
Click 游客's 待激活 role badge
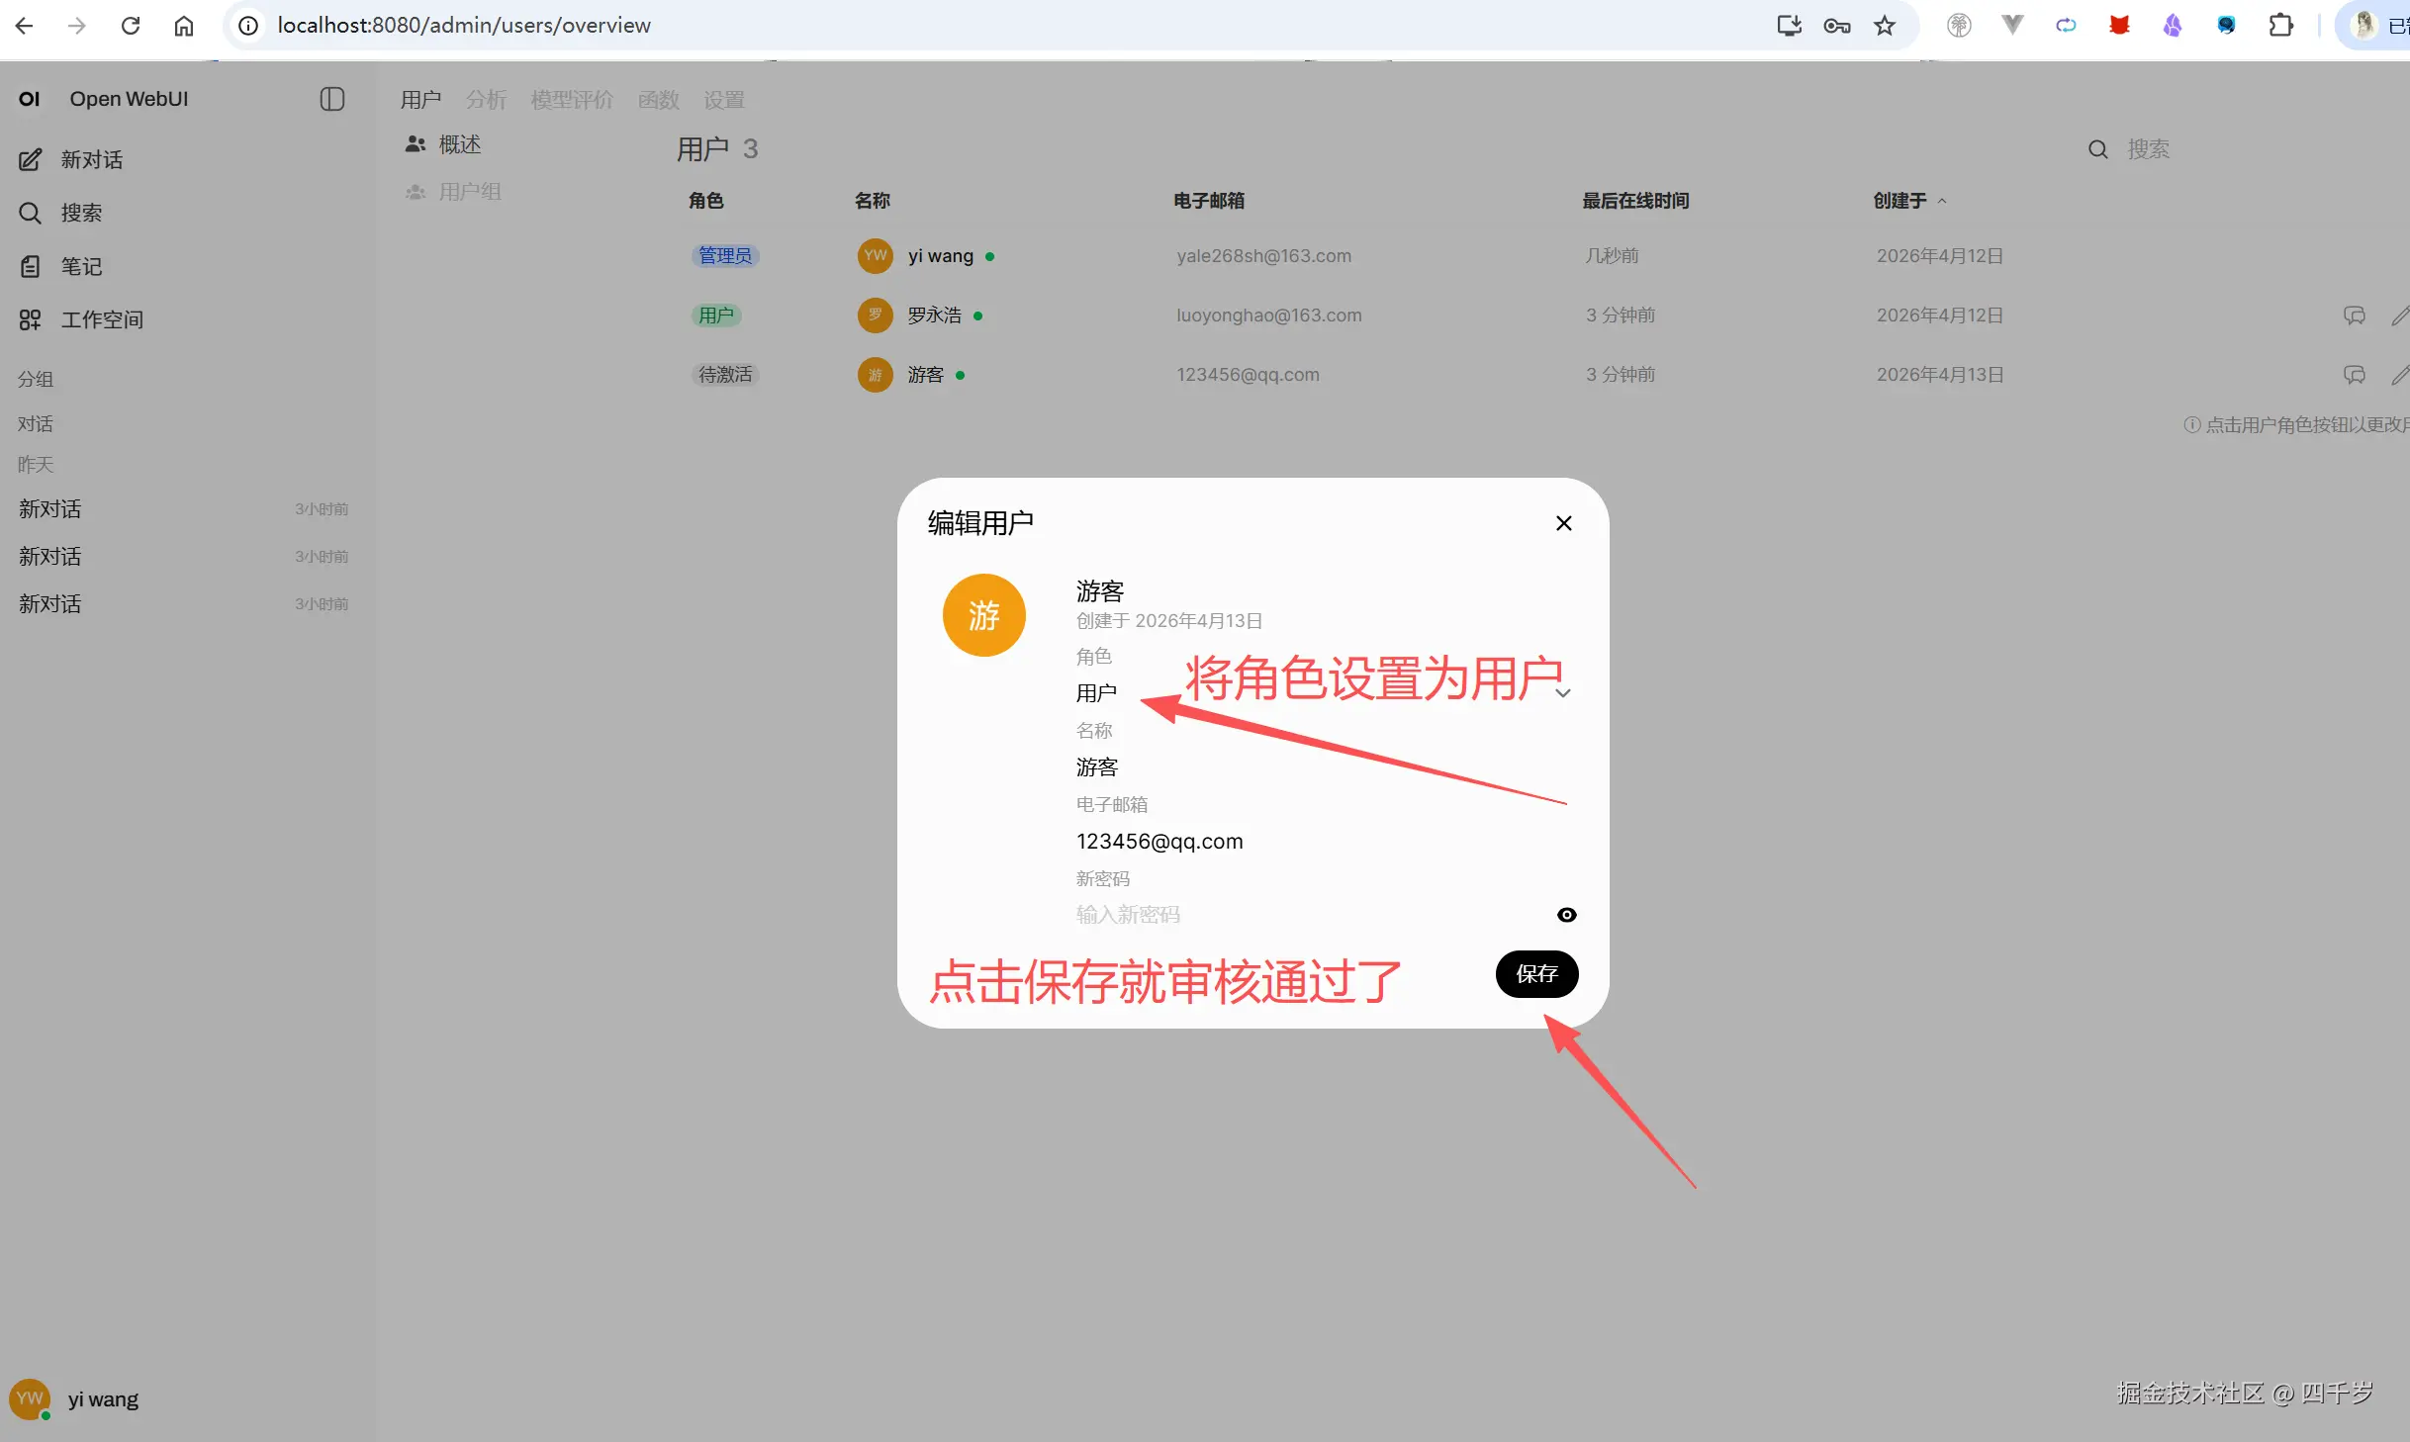coord(725,375)
